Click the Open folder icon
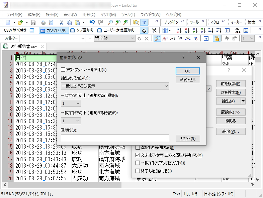The width and height of the screenshot is (263, 198). [x=20, y=22]
